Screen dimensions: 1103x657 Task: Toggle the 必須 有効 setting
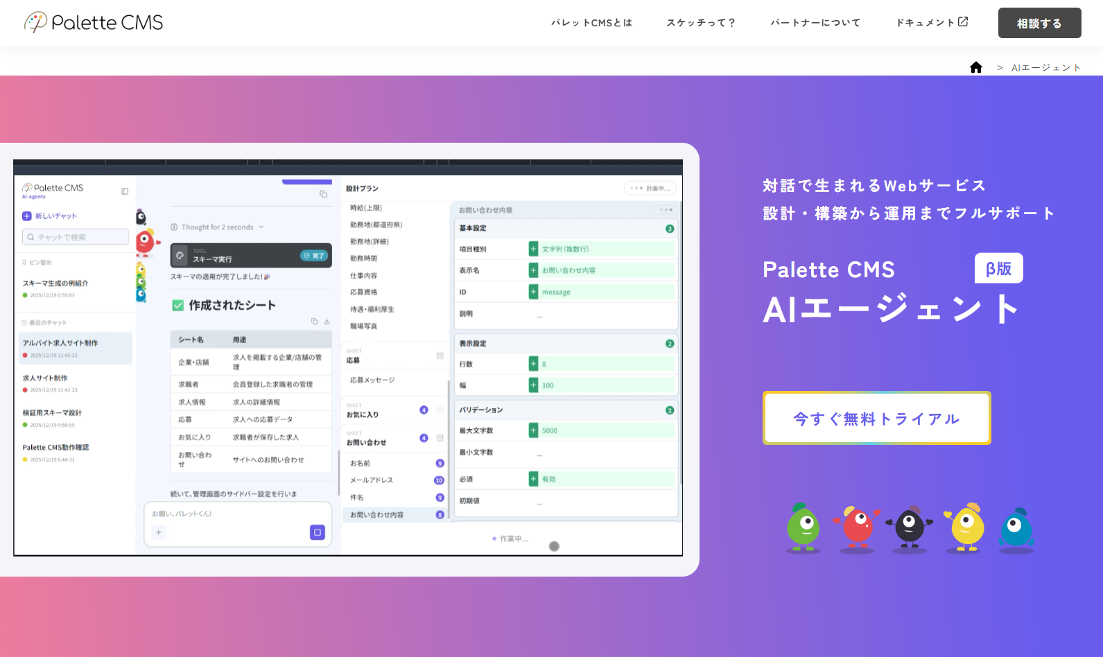(533, 479)
